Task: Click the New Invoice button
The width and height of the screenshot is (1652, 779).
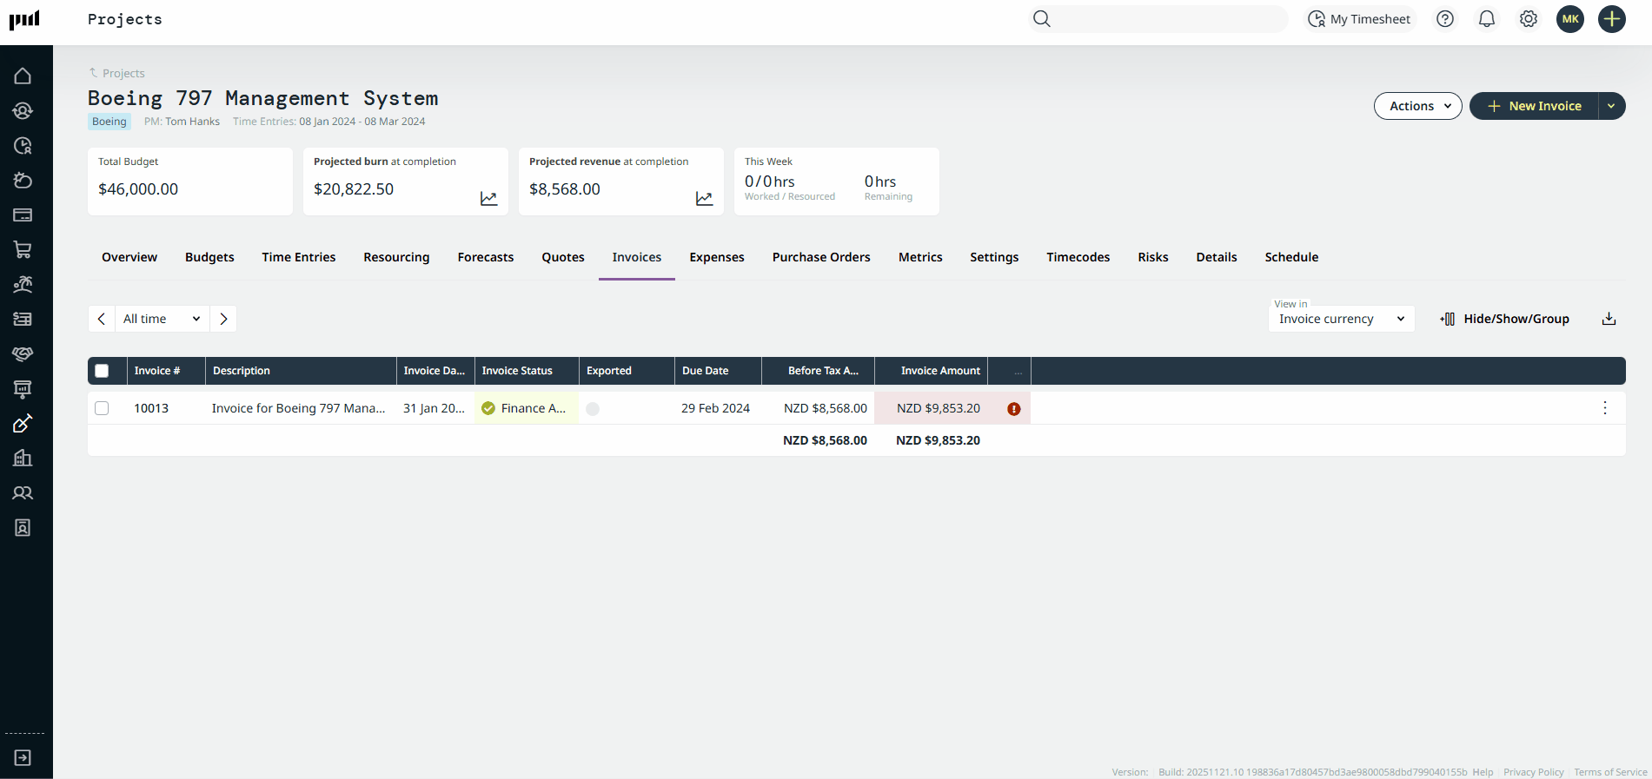Action: 1534,106
